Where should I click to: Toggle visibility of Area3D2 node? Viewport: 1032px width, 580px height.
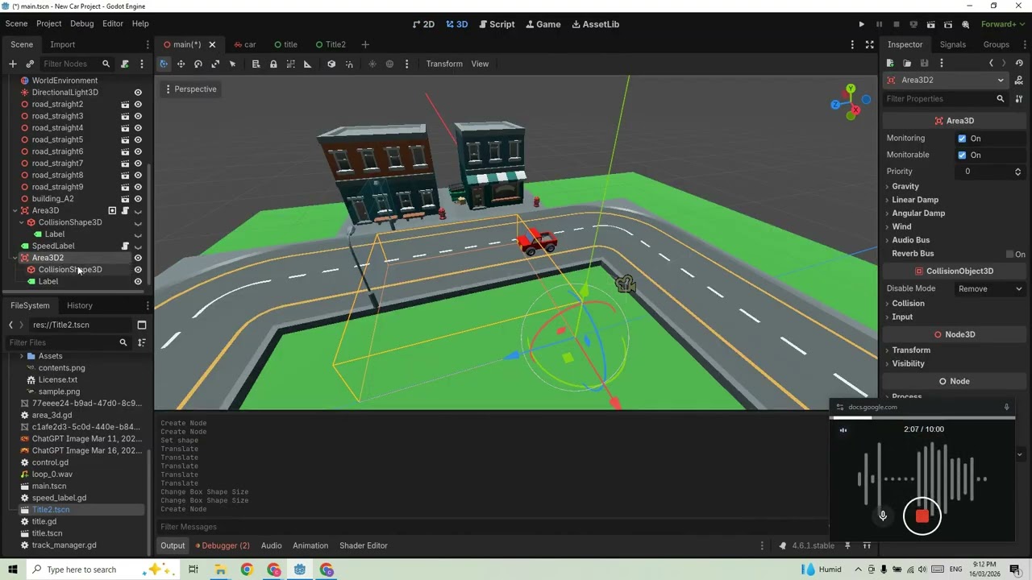pyautogui.click(x=138, y=258)
